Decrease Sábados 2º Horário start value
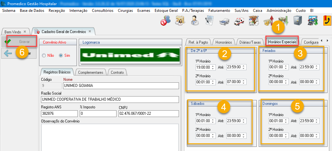332x151 pixels. tap(213, 137)
